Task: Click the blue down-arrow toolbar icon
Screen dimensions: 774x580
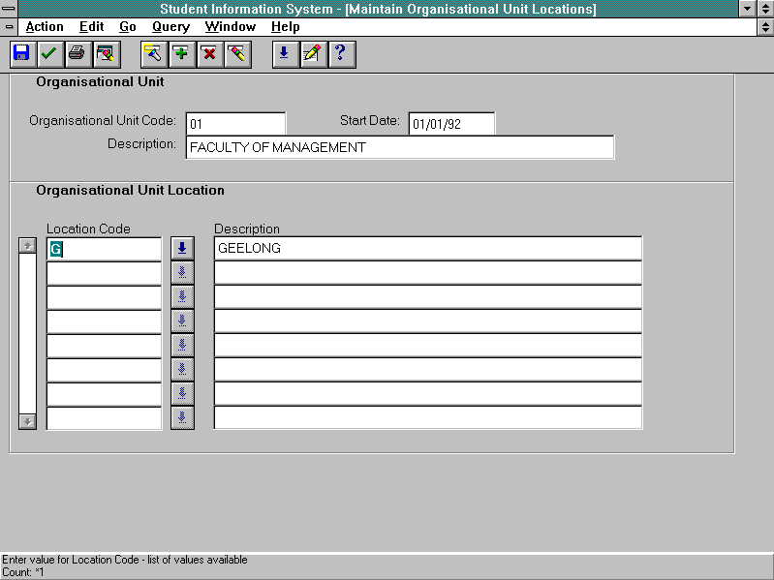Action: [x=284, y=54]
